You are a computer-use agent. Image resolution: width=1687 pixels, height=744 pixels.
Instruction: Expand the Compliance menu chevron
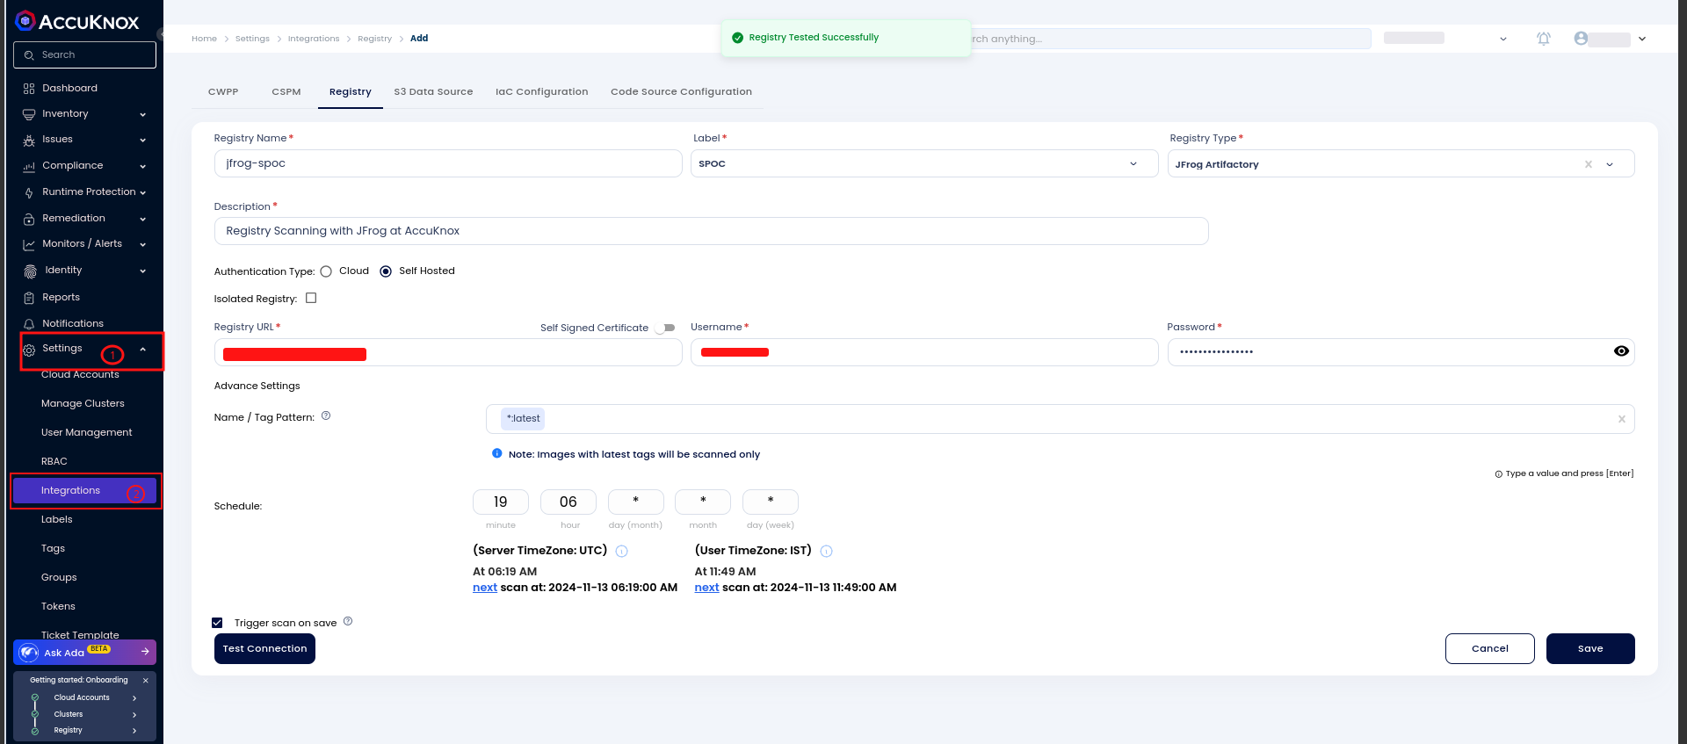(x=142, y=166)
